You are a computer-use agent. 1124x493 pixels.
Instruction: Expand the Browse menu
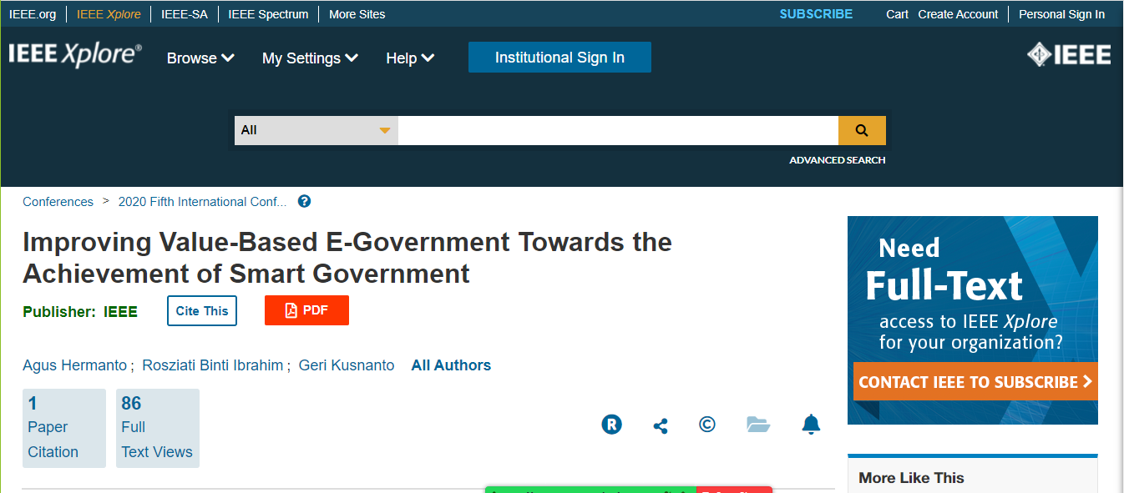[200, 58]
